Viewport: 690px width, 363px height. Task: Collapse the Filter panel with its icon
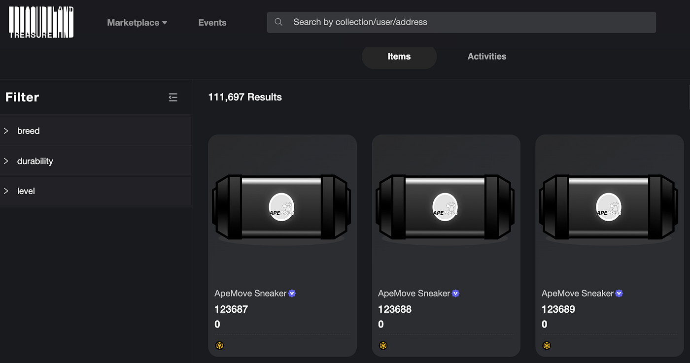point(173,97)
